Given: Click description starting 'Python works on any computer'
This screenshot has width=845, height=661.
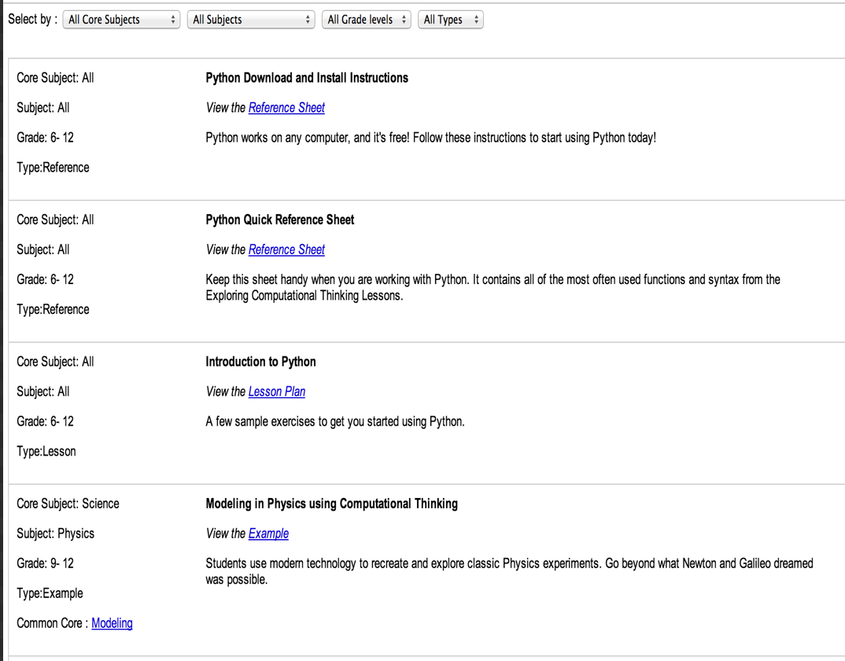Looking at the screenshot, I should click(431, 138).
